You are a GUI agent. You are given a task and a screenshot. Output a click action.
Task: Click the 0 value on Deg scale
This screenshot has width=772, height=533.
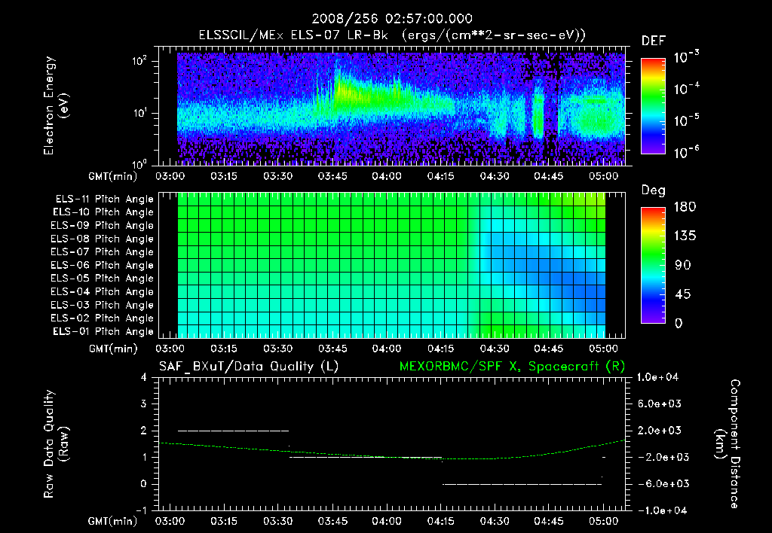point(679,323)
